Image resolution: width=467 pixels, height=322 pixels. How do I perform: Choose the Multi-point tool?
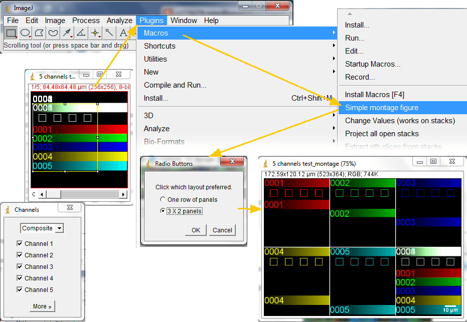pos(95,33)
